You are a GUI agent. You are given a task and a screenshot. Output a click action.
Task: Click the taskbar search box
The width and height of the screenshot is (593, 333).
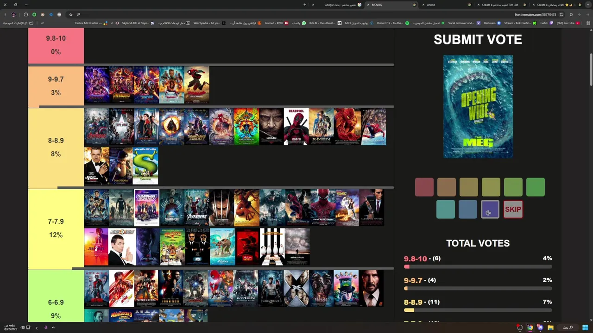point(568,327)
